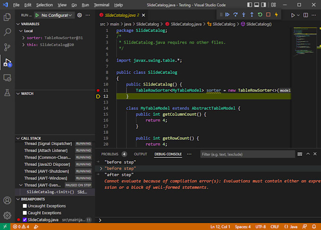
Task: Switch to the OUTPUT tab
Action: (x=141, y=154)
